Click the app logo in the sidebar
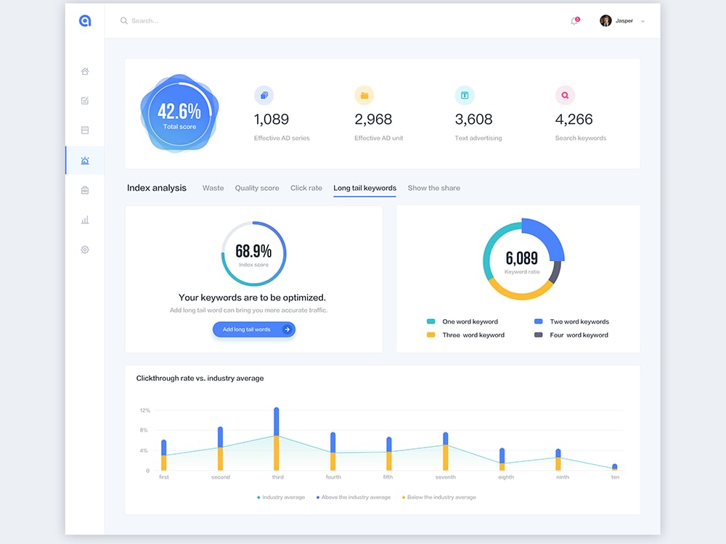This screenshot has width=726, height=544. tap(85, 21)
